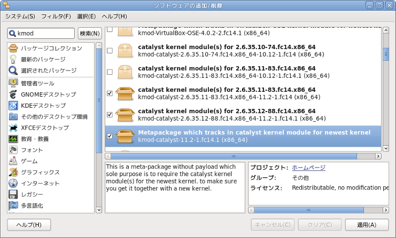
Task: Click the package list scroll-up arrow
Action: [386, 30]
